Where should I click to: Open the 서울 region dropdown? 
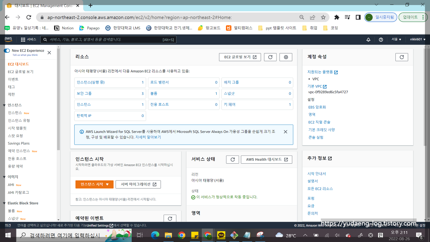(396, 40)
